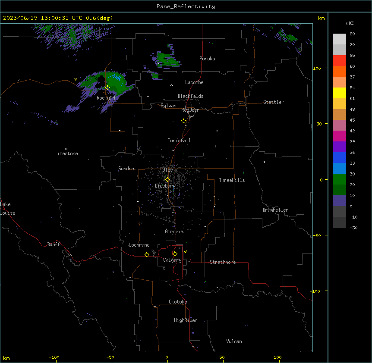Click the Didsbury label
This screenshot has width=372, height=363.
(x=165, y=186)
